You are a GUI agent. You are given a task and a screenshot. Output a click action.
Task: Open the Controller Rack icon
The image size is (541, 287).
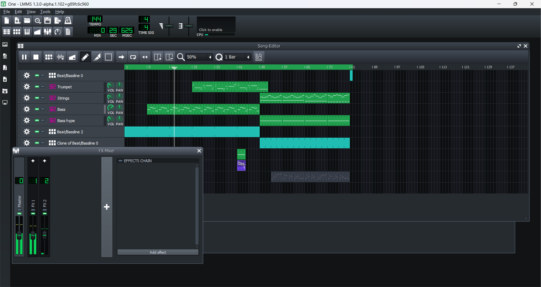coord(58,32)
